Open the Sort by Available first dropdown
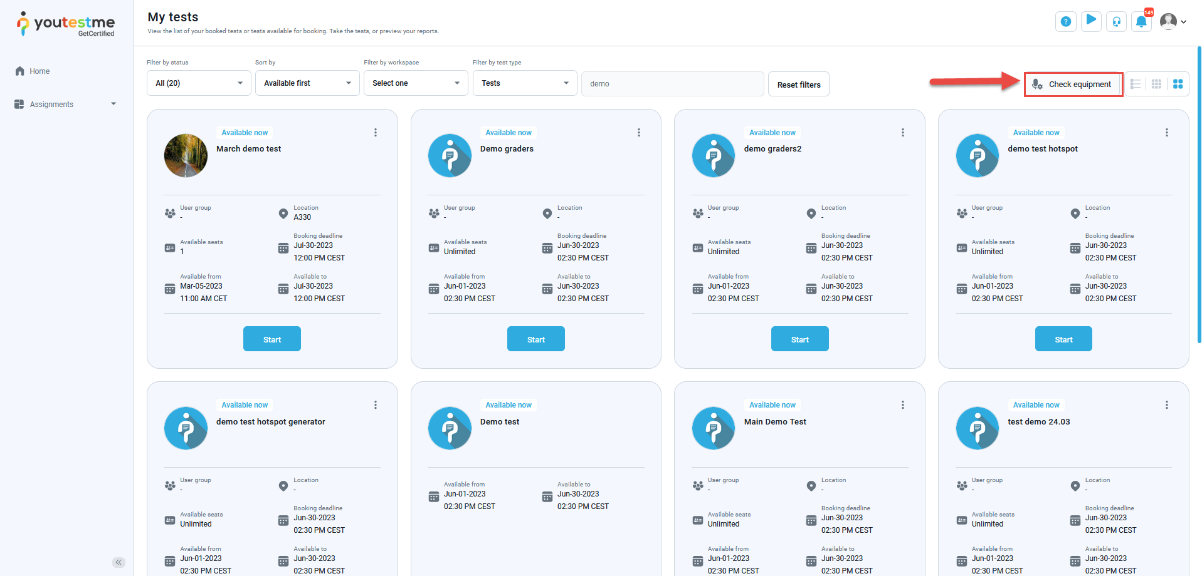The image size is (1202, 576). [307, 83]
